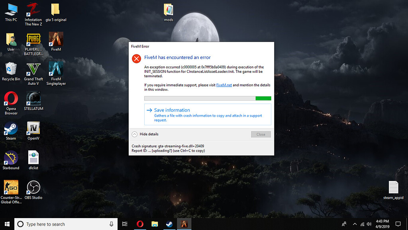Screen dimensions: 408x230
Task: Select the User folder icon
Action: [x=11, y=42]
